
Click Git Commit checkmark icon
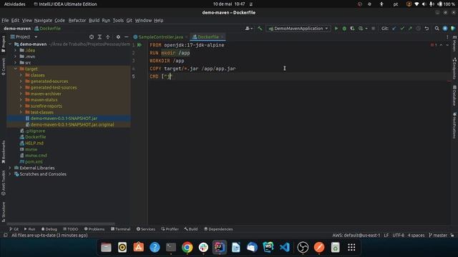pos(402,29)
